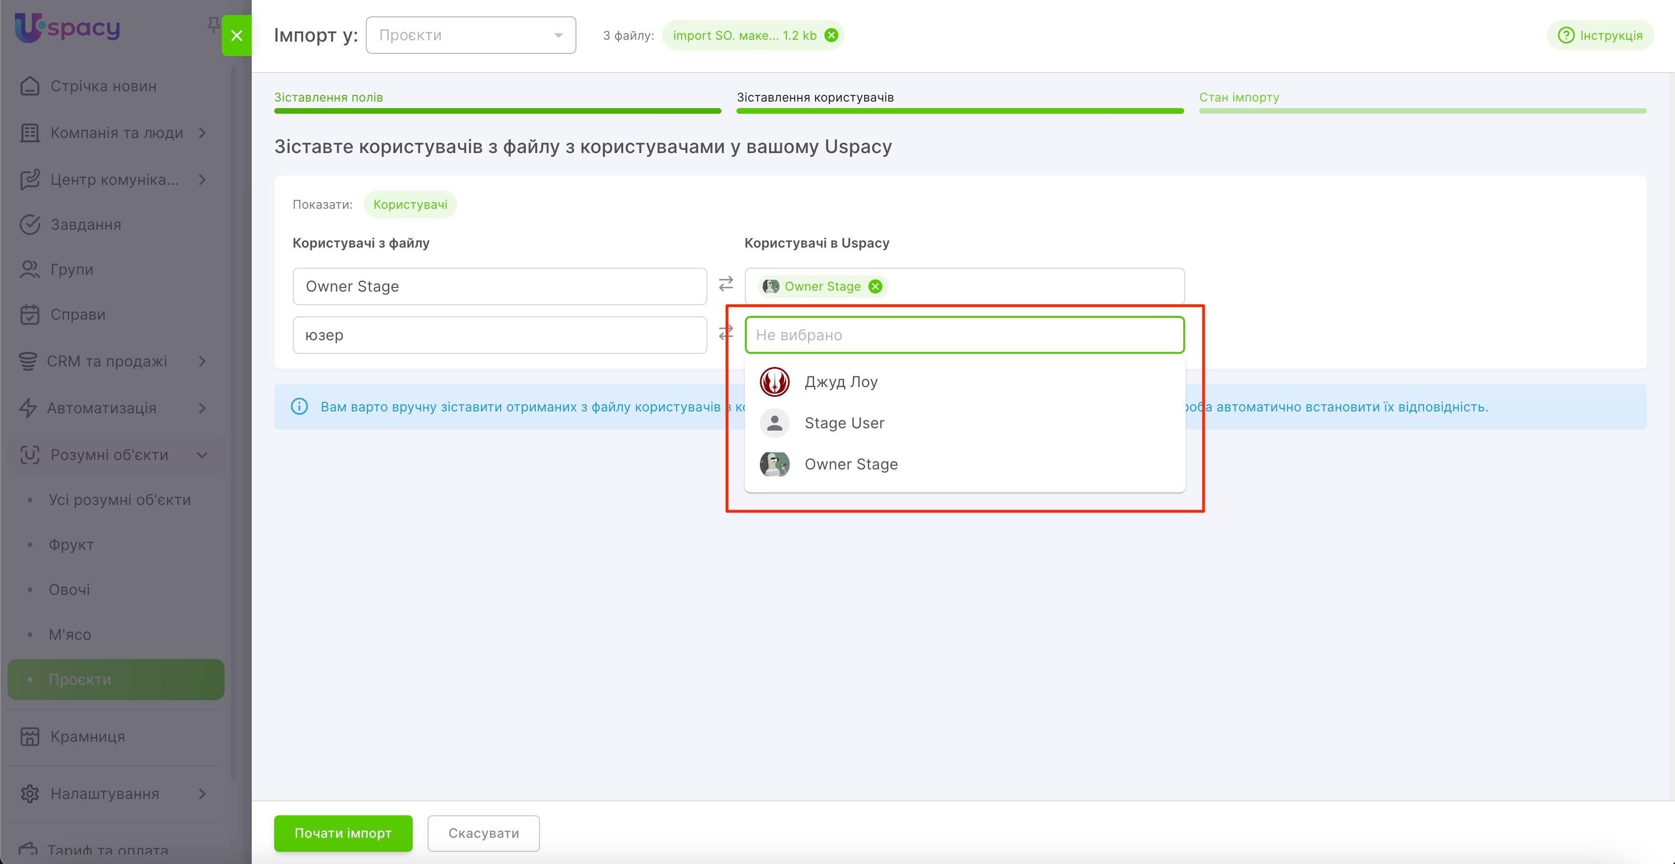
Task: Open Завдання from the sidebar
Action: (86, 225)
